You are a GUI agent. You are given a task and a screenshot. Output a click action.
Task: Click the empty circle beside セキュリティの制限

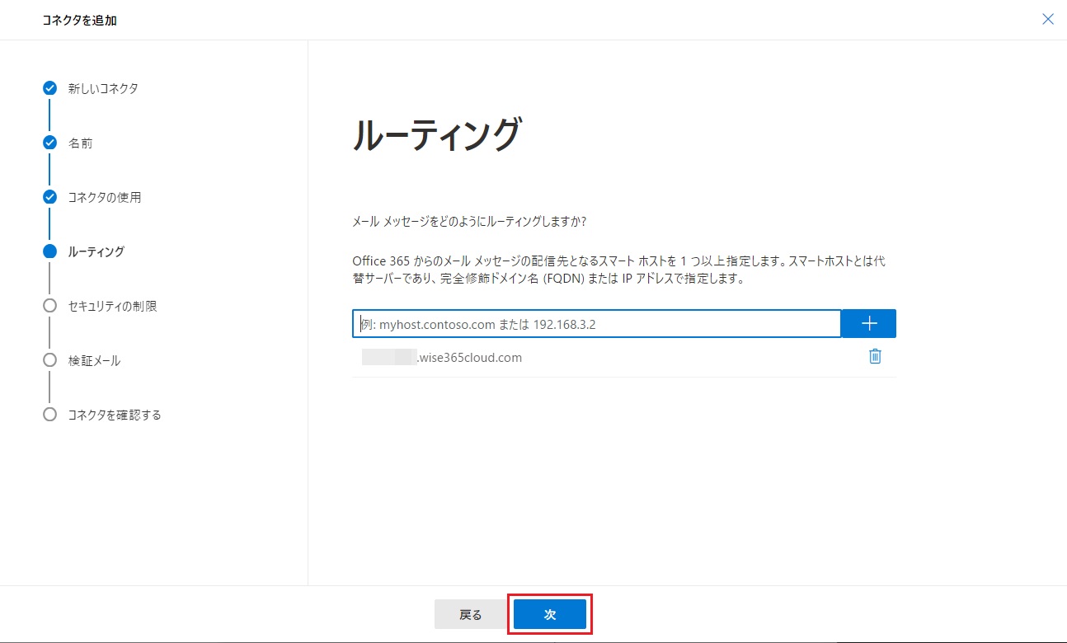[49, 306]
